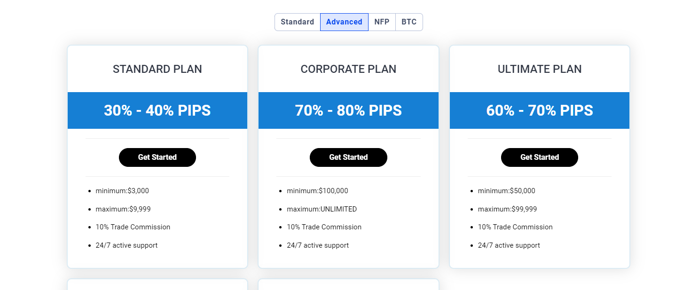
Task: Click the 60% - 70% PIPS banner
Action: [539, 110]
